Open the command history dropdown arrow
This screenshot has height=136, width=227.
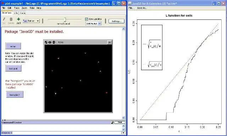[x=123, y=133]
